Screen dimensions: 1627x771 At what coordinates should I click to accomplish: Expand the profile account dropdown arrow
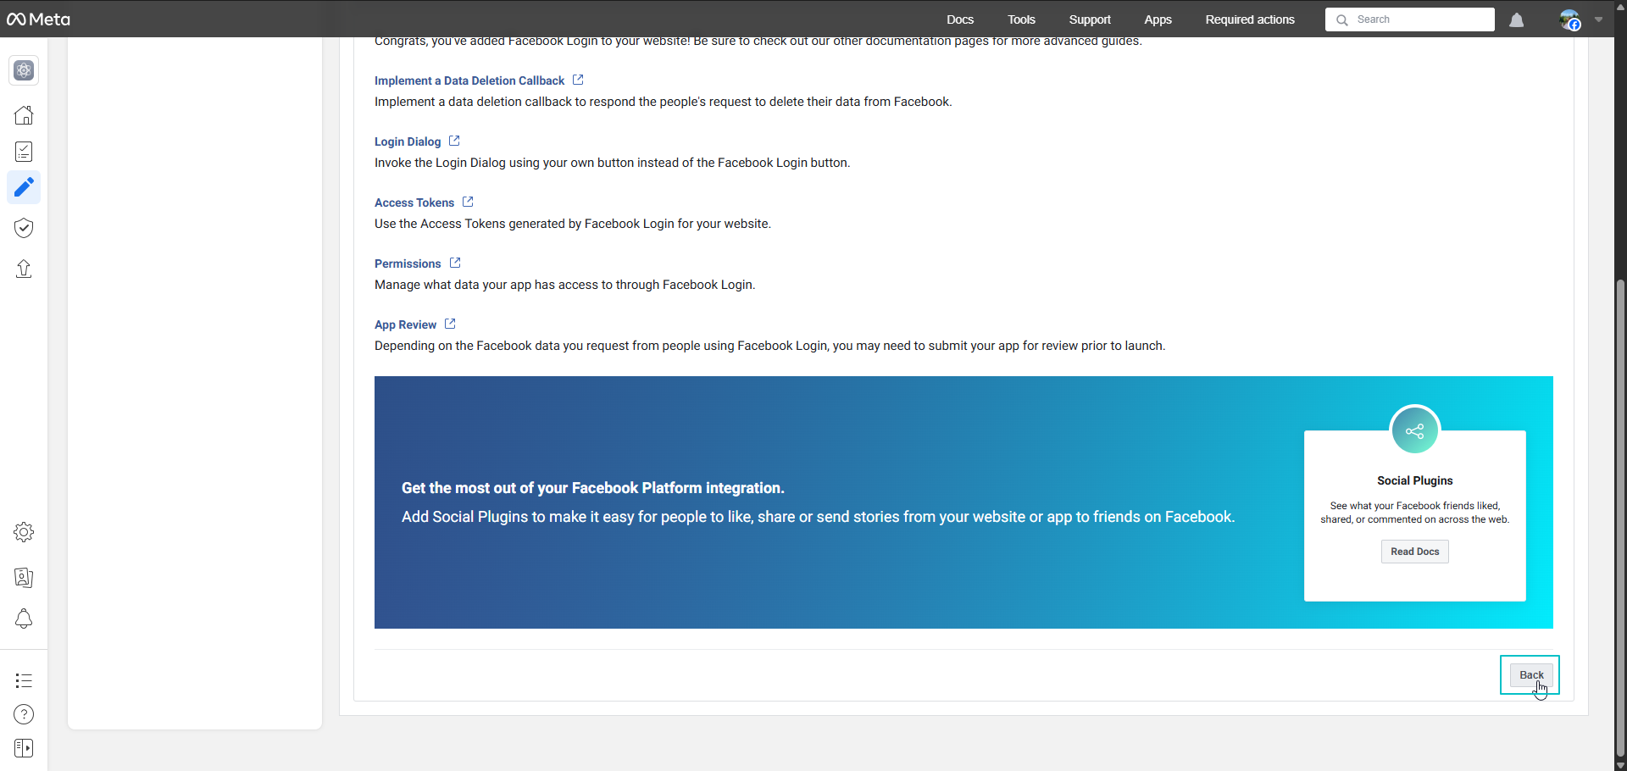pyautogui.click(x=1598, y=19)
